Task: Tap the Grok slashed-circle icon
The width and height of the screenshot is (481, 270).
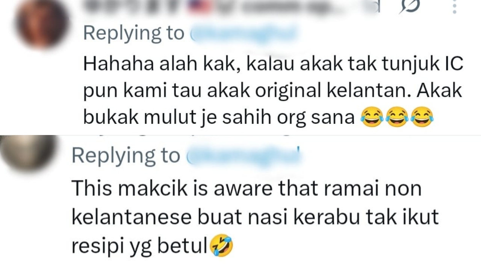Action: tap(410, 6)
